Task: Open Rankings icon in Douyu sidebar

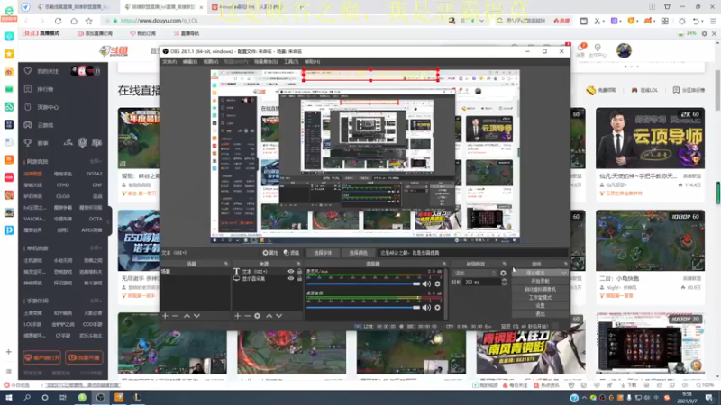Action: (28, 89)
